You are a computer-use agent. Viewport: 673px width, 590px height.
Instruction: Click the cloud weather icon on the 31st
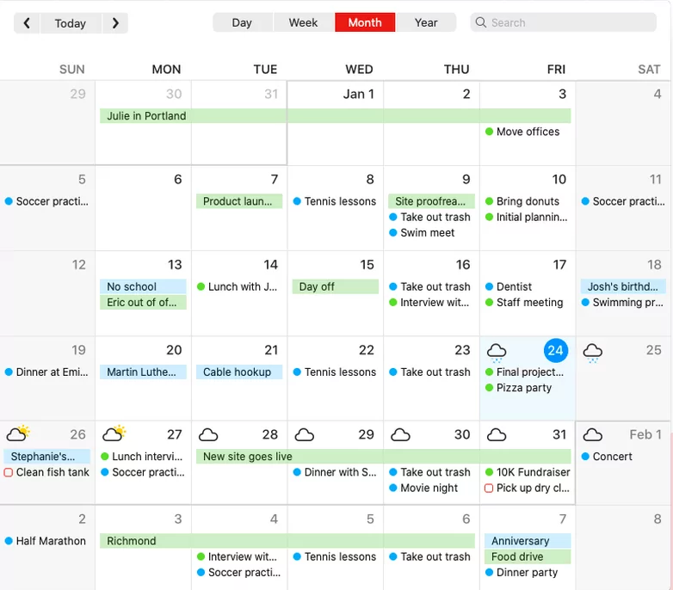[497, 435]
